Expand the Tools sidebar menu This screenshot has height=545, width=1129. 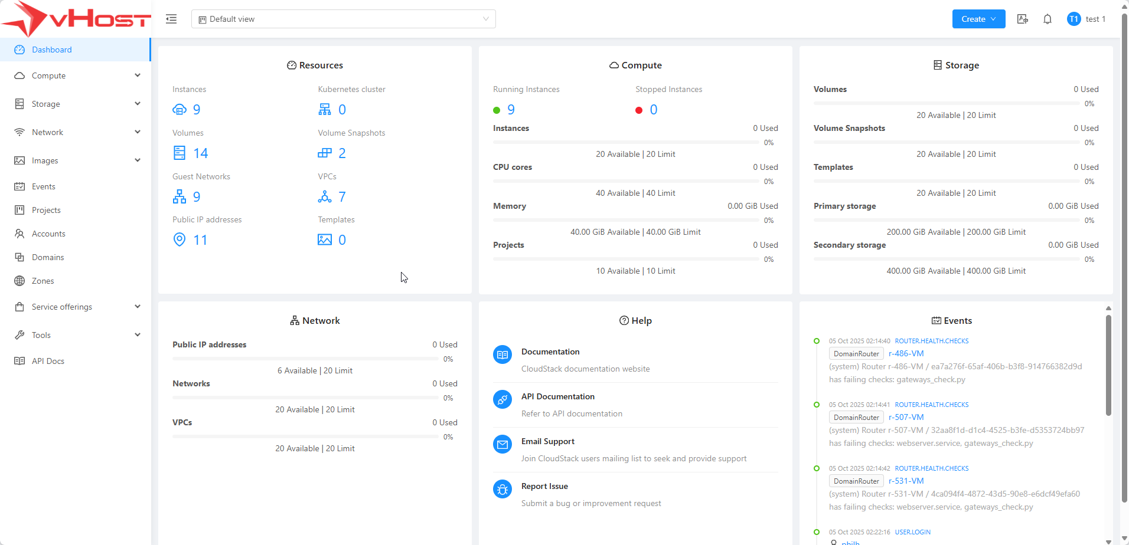click(76, 335)
